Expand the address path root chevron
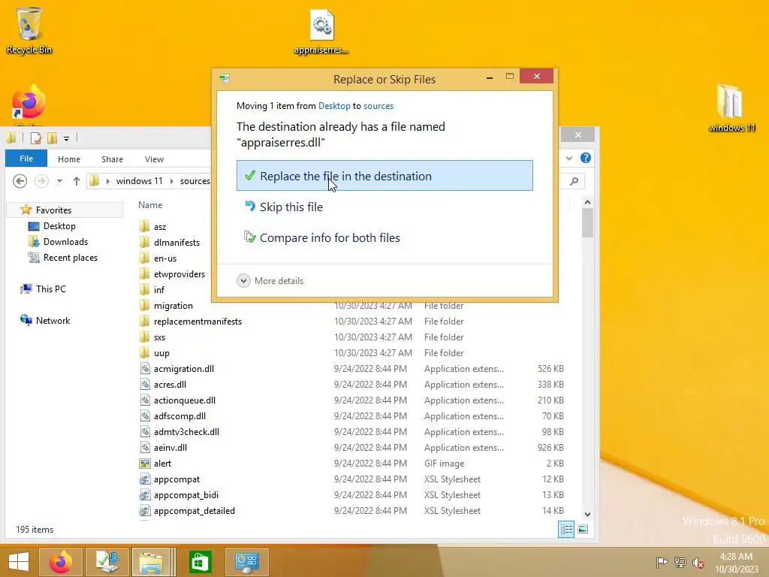769x577 pixels. coord(107,181)
